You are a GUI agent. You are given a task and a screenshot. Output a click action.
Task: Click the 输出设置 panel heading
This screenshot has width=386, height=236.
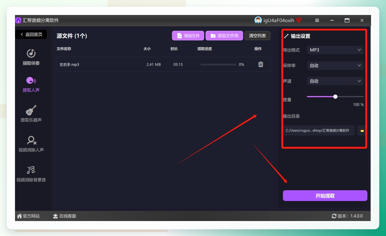point(301,36)
